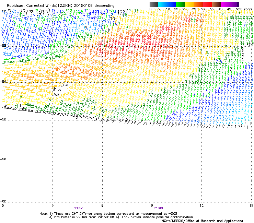Click the red 30-35 knots legend swatch

207,4
